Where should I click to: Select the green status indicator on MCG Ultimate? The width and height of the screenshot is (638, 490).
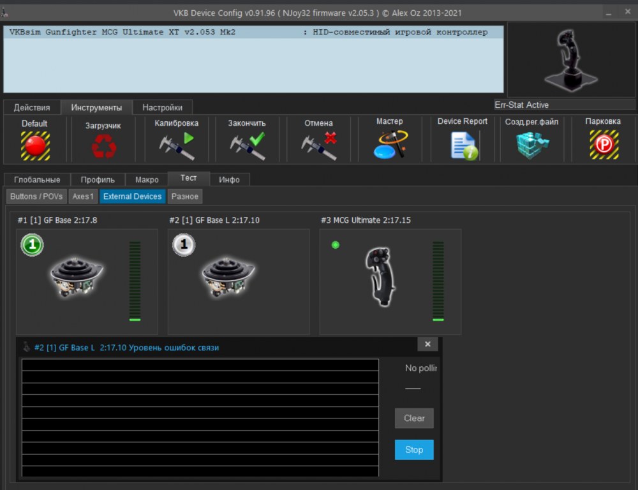[336, 244]
